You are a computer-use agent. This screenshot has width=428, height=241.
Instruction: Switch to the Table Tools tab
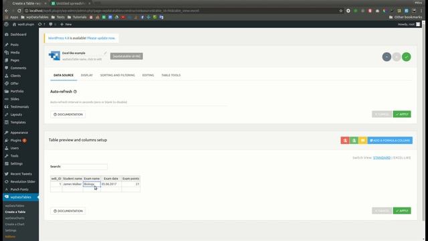click(x=171, y=75)
